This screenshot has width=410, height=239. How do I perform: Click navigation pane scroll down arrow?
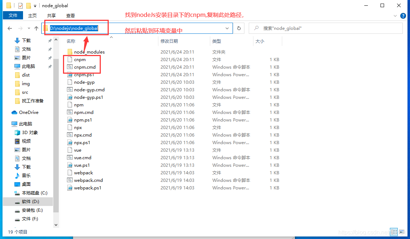(x=56, y=225)
